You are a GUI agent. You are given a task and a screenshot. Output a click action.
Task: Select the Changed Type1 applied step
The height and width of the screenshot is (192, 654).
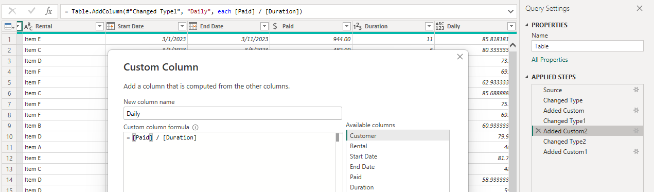[x=588, y=120]
